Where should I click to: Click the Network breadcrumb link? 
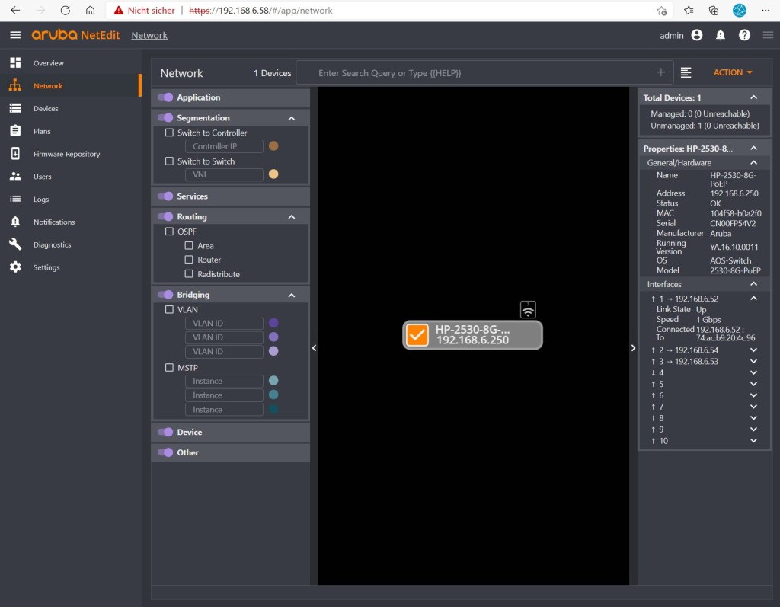tap(149, 35)
